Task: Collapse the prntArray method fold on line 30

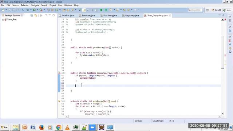Action: coord(65,48)
